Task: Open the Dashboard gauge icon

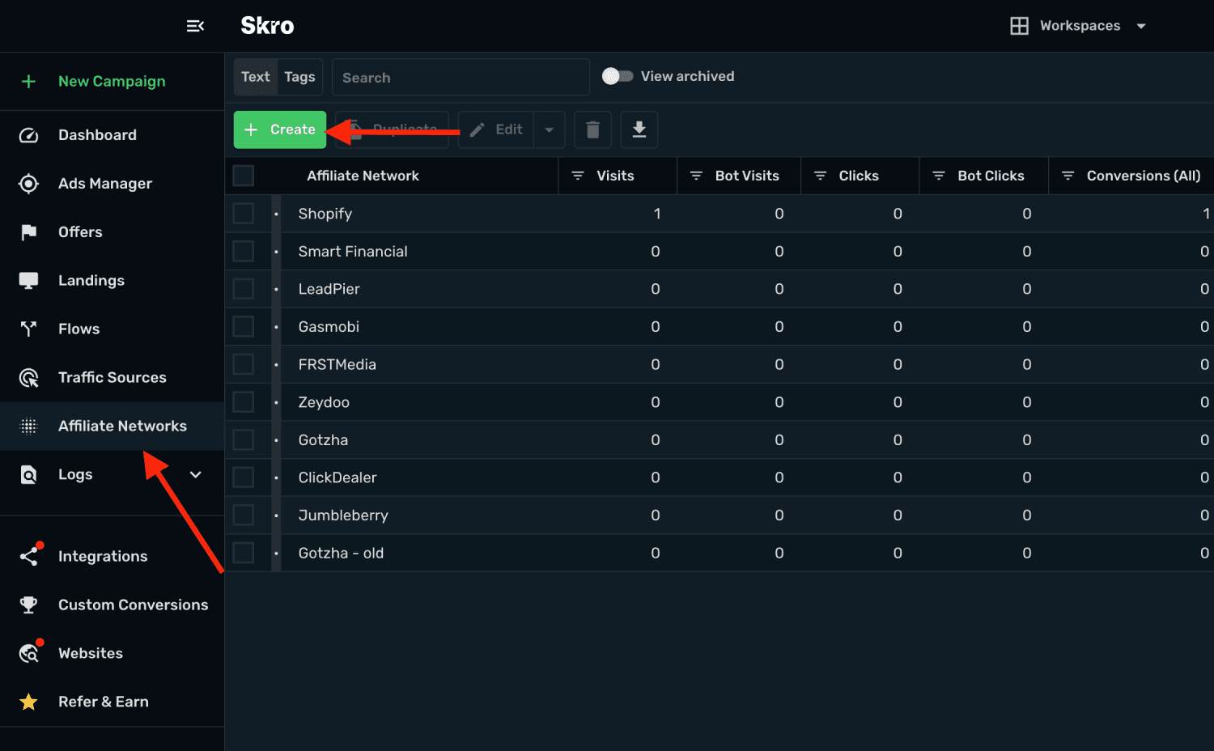Action: click(28, 135)
